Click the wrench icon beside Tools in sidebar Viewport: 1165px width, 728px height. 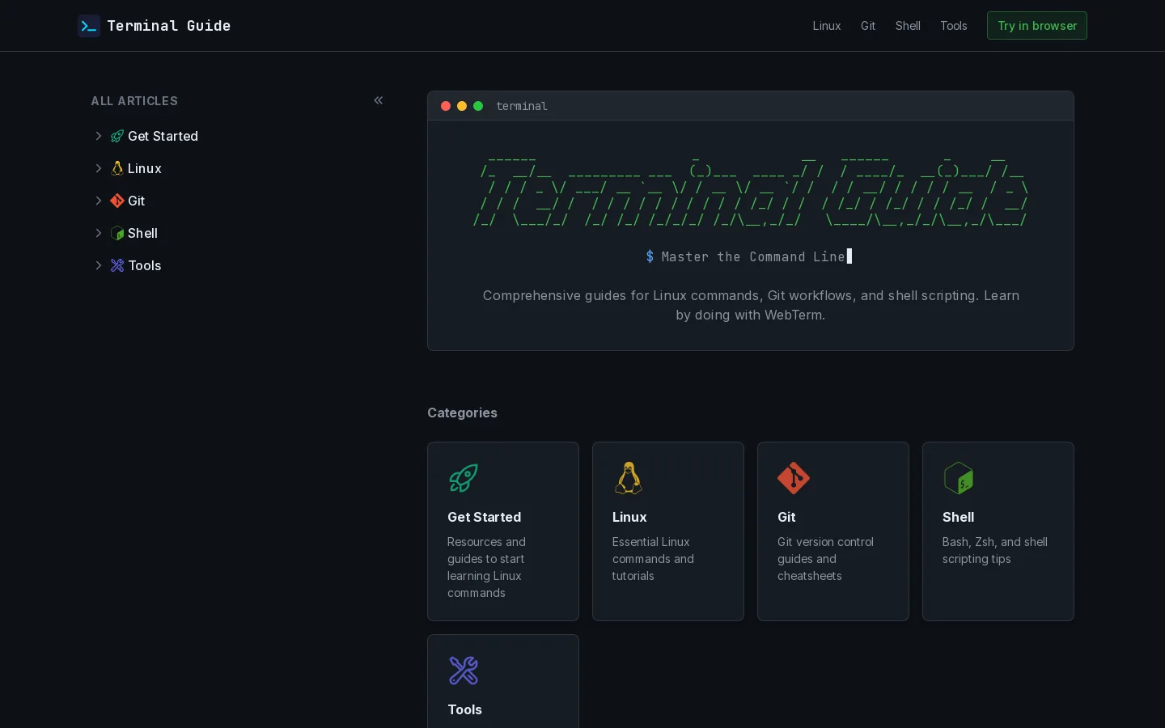click(117, 265)
